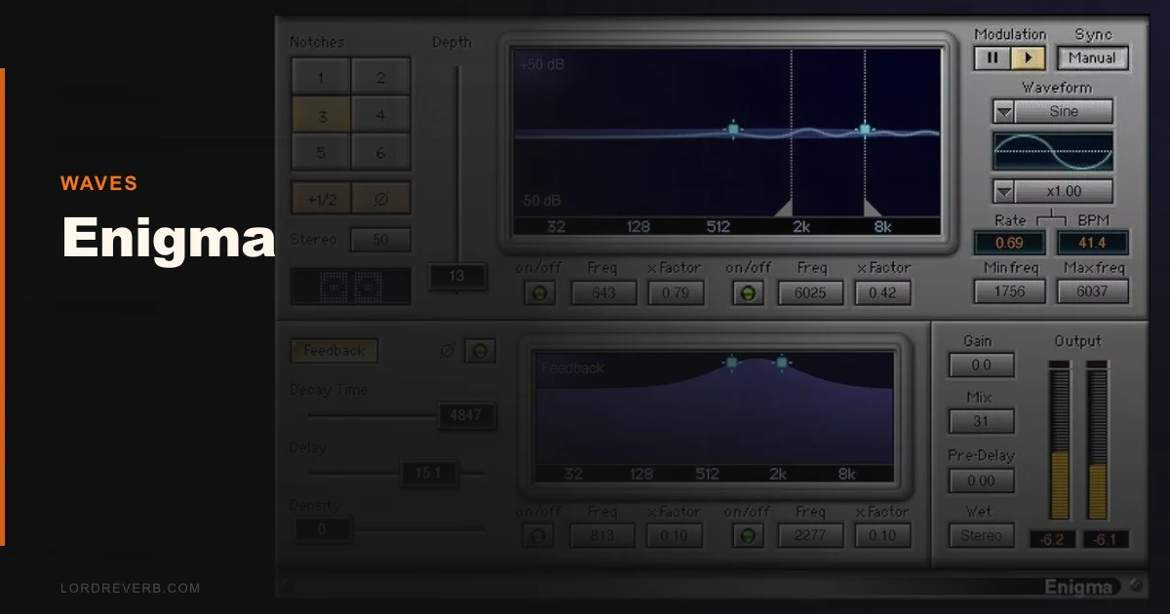The width and height of the screenshot is (1170, 614).
Task: Toggle on/off for the 643 Hz upper filter
Action: pos(539,292)
